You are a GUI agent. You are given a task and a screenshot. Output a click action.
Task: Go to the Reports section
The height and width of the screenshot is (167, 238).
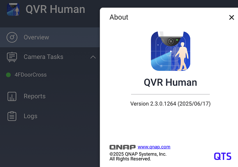pyautogui.click(x=34, y=96)
